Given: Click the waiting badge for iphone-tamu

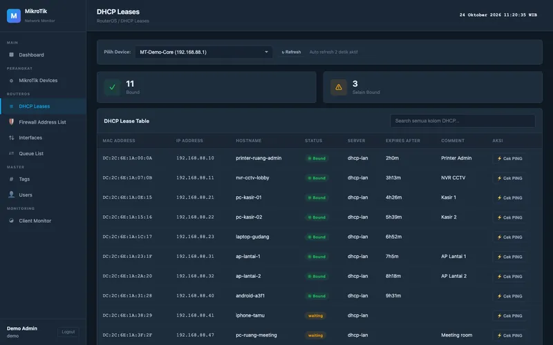Looking at the screenshot, I should click(x=315, y=316).
